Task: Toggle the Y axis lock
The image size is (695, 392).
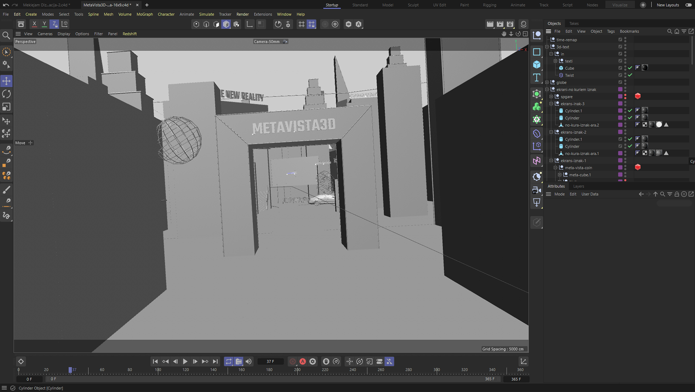Action: [44, 24]
